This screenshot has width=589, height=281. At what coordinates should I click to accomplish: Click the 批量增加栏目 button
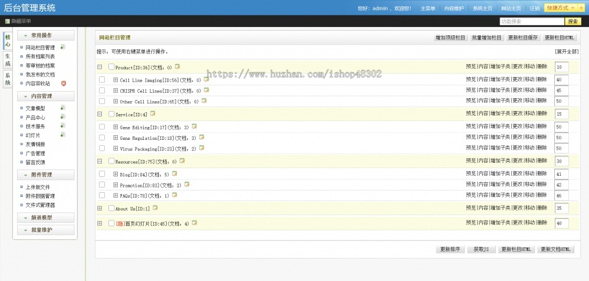(487, 38)
